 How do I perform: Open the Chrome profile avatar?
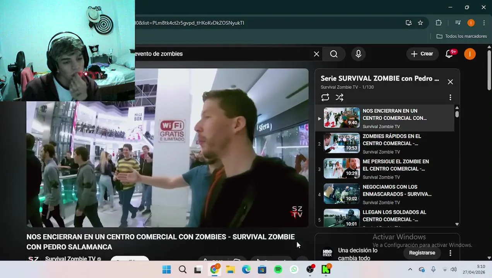[471, 23]
